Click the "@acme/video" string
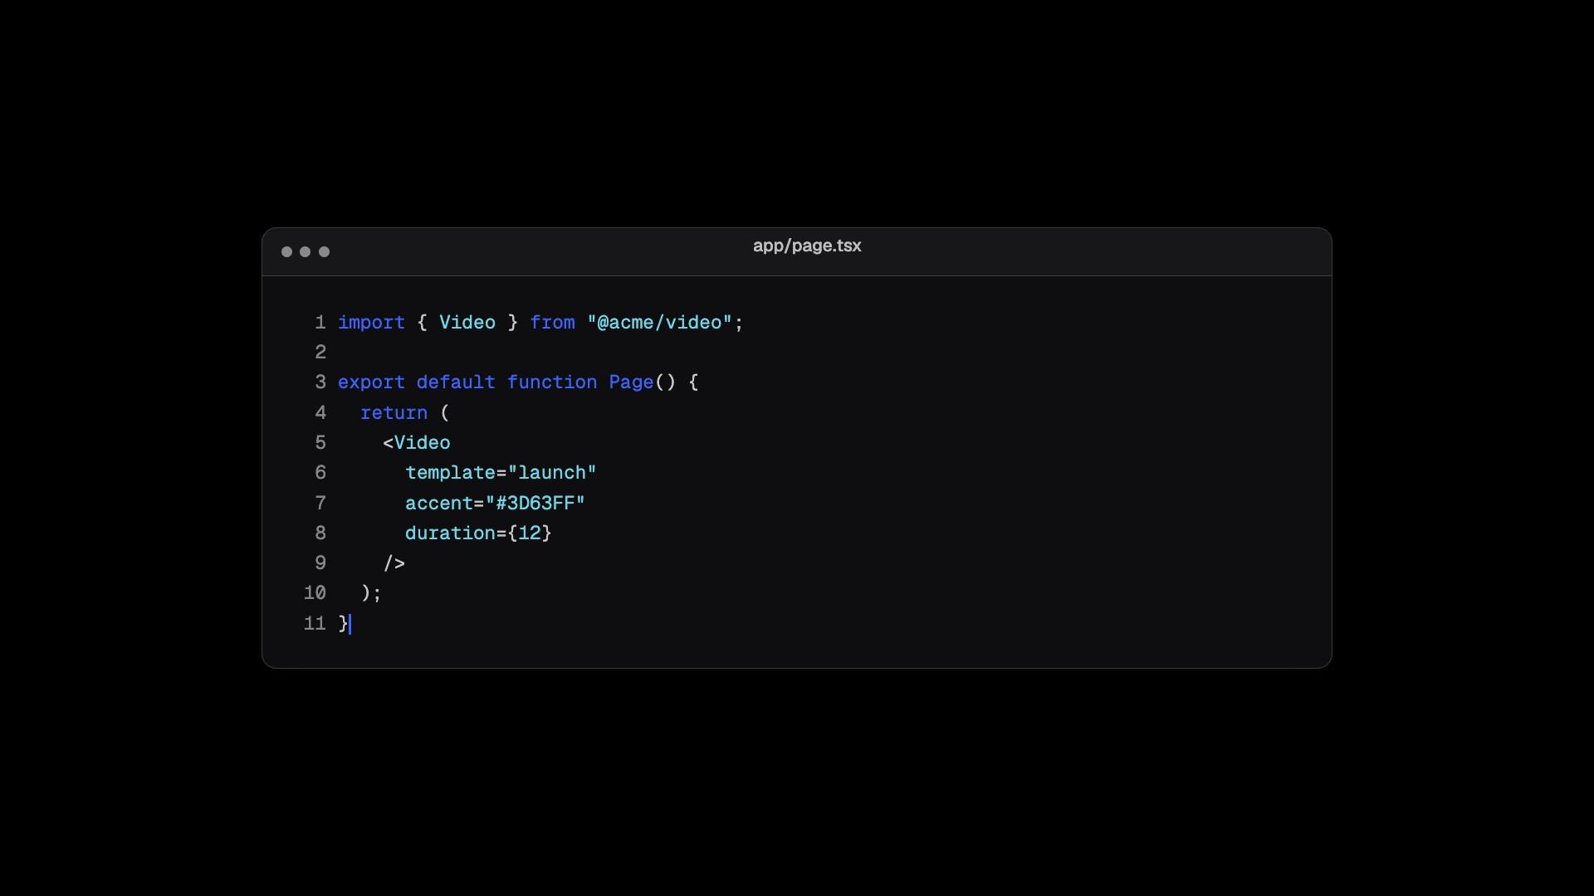Screen dimensions: 1594x896 [660, 323]
